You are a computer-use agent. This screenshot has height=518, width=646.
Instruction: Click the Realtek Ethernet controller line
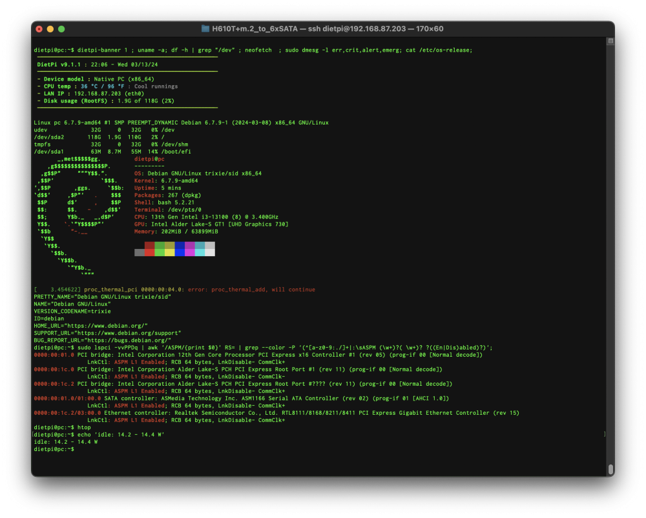pos(276,413)
